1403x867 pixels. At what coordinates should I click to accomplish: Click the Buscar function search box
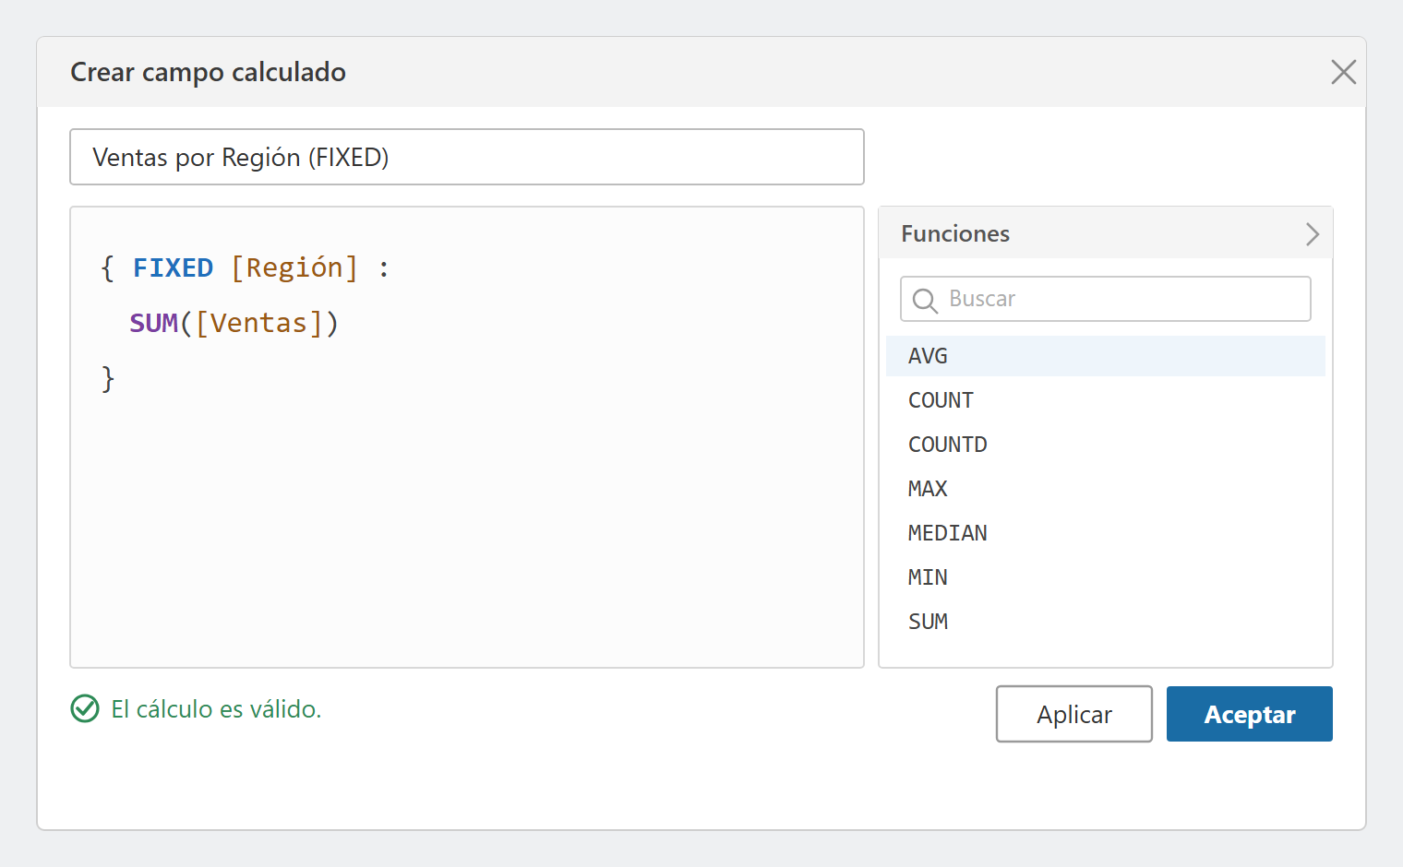[x=1106, y=299]
